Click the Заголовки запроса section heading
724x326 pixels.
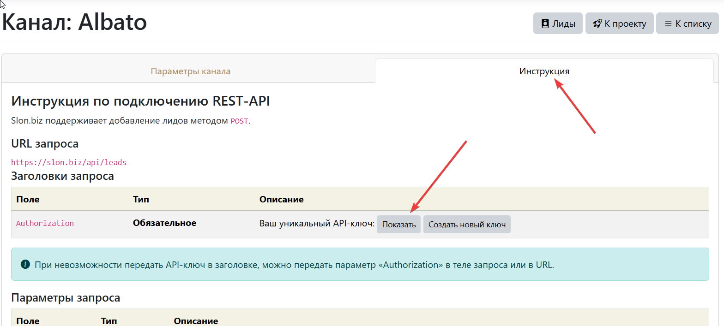[62, 176]
